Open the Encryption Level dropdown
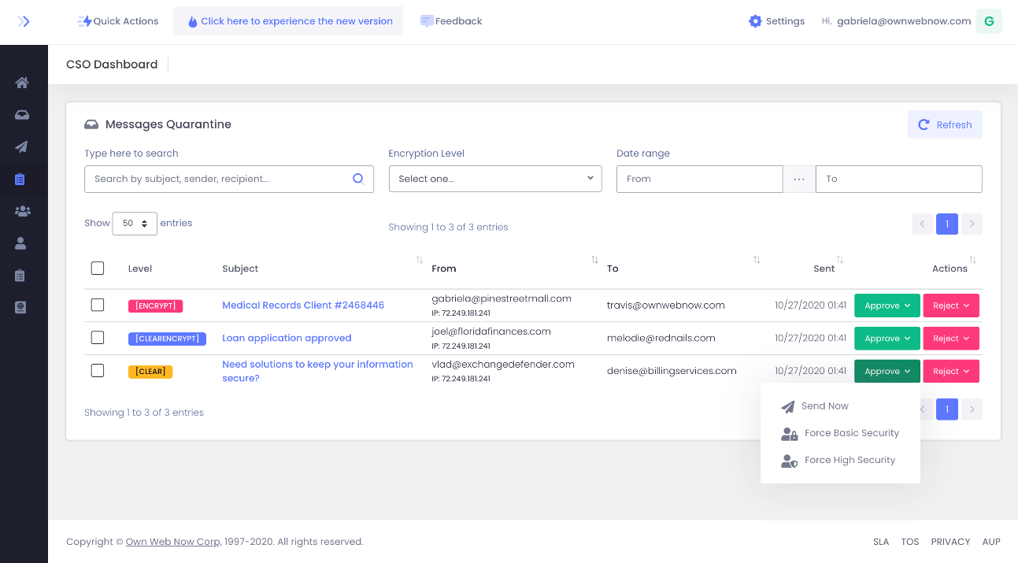 tap(495, 179)
